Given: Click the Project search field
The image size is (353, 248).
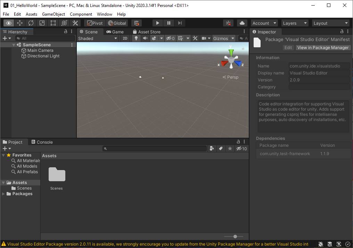Looking at the screenshot, I should [155, 149].
